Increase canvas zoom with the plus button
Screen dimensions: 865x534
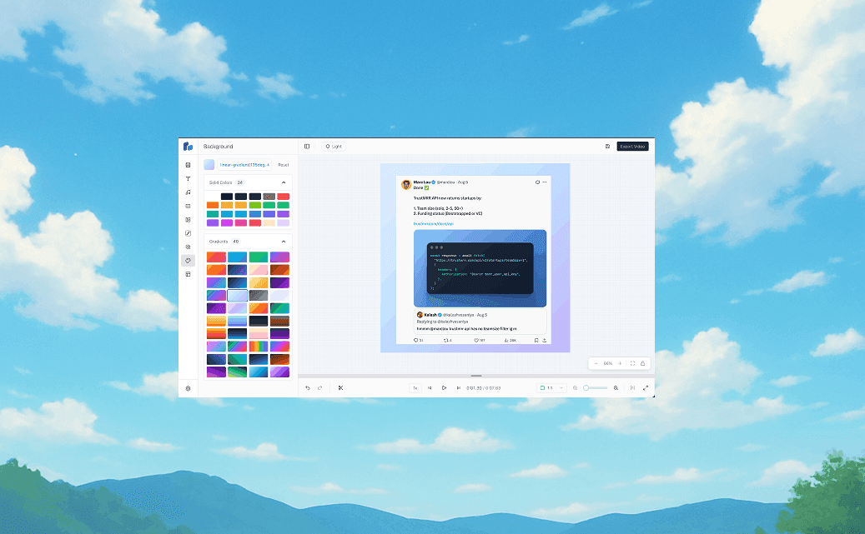pyautogui.click(x=620, y=364)
